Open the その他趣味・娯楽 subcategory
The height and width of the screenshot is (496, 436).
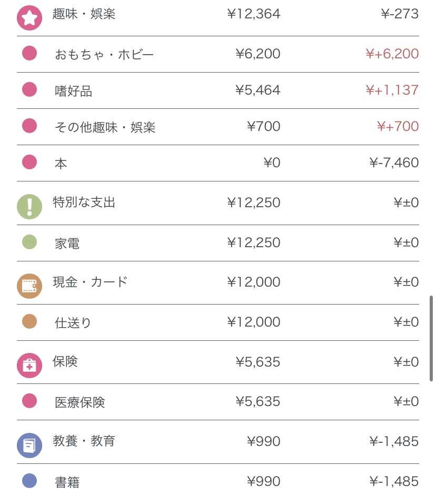105,127
